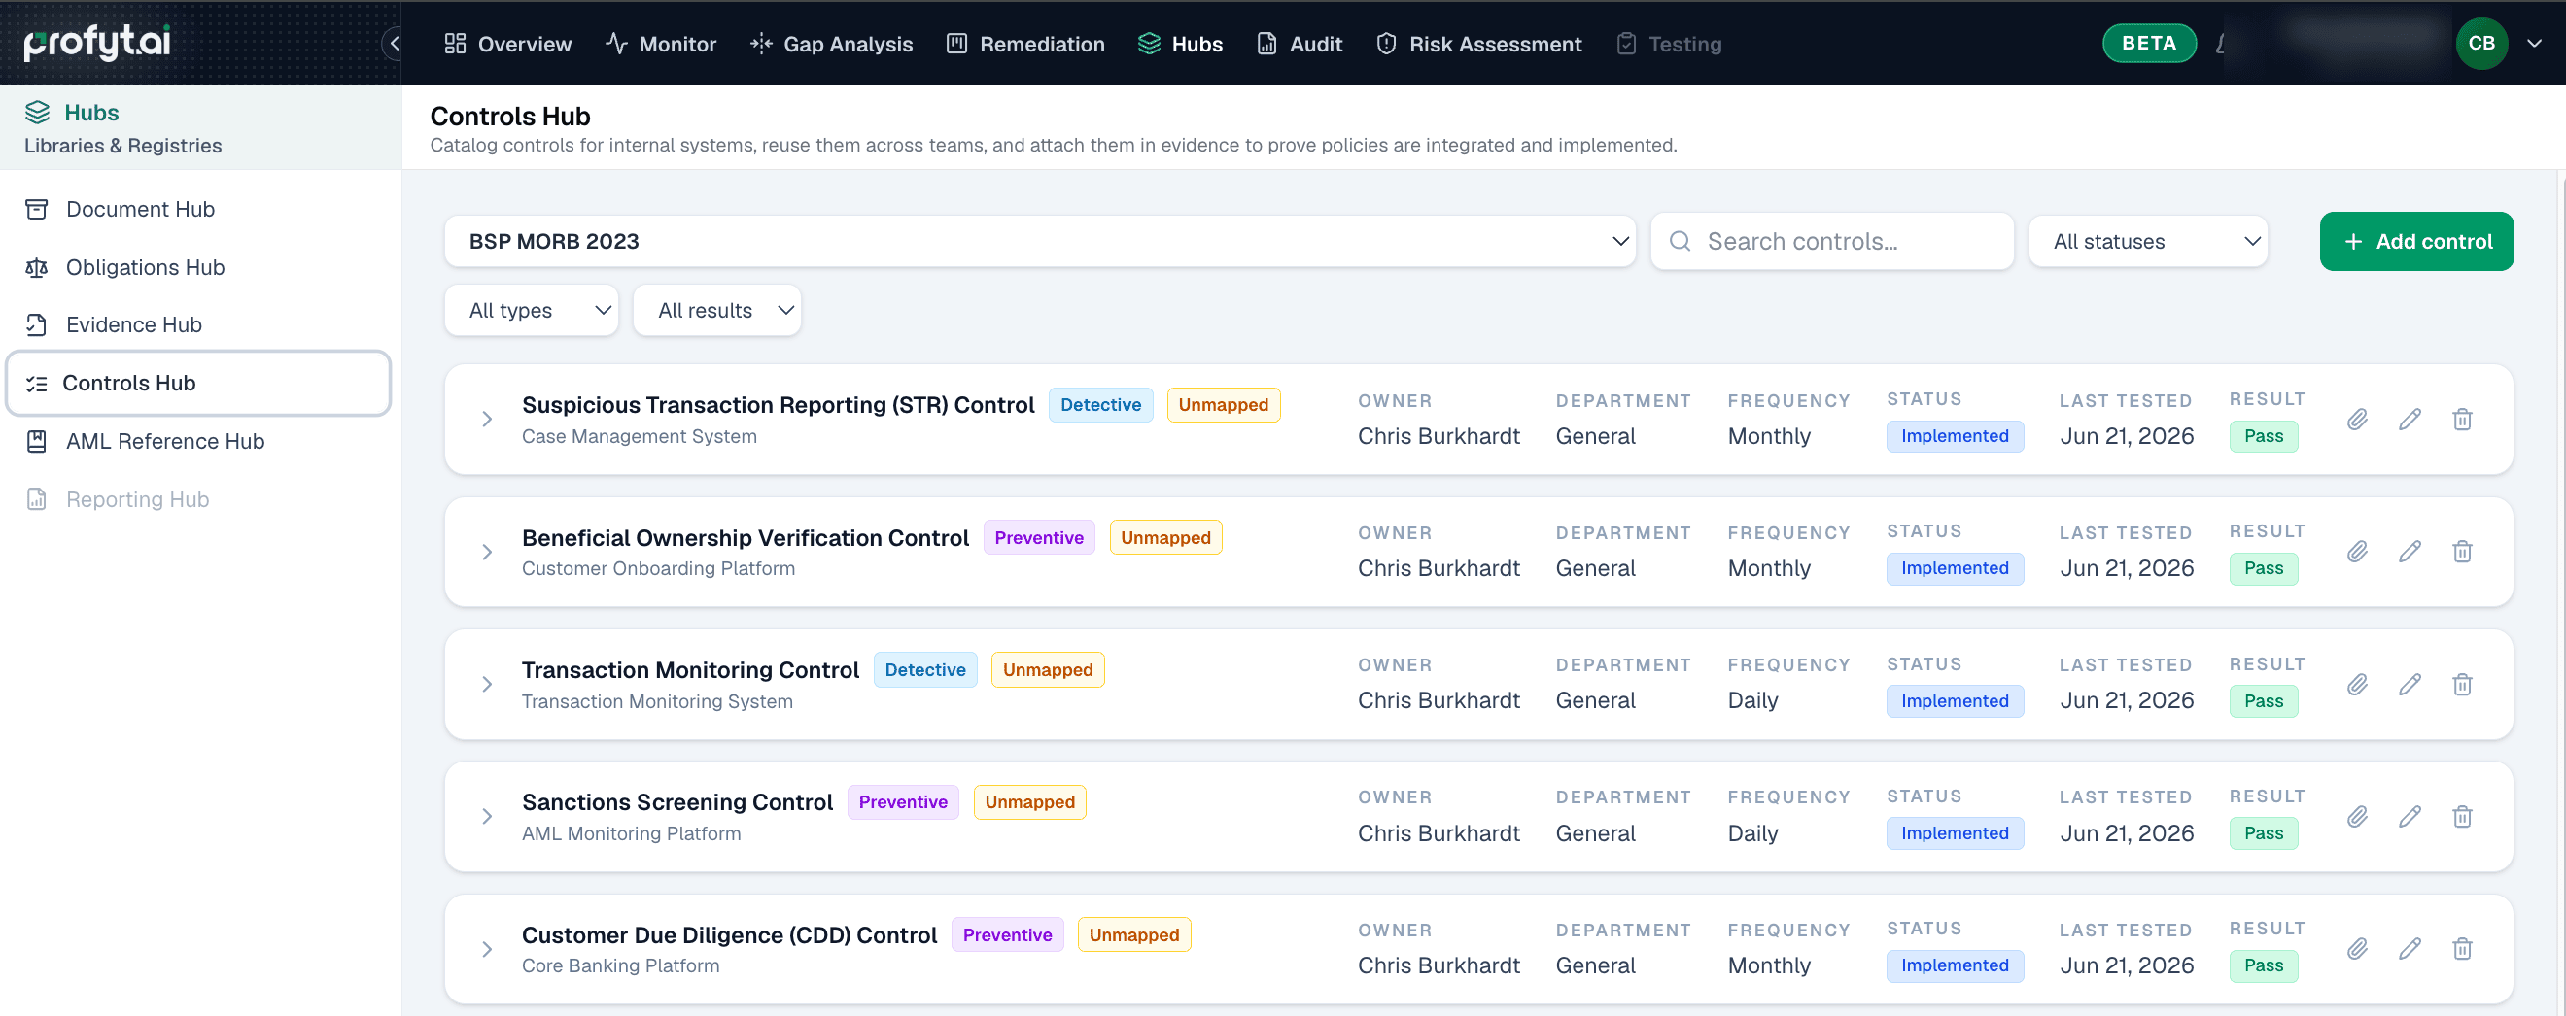Click the Daily frequency of Sanctions Screening Control
Screen dimensions: 2566x1016
[x=1752, y=832]
